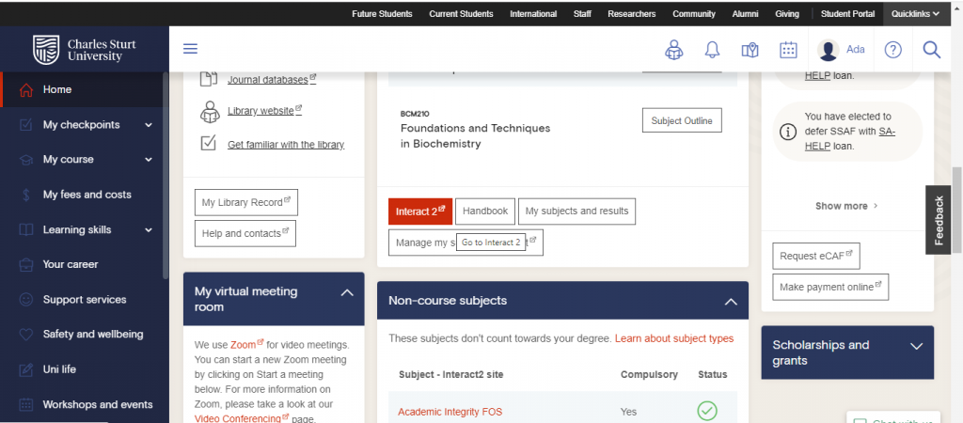Screen dimensions: 963x423
Task: Open Learn about subject types link
Action: tap(673, 338)
